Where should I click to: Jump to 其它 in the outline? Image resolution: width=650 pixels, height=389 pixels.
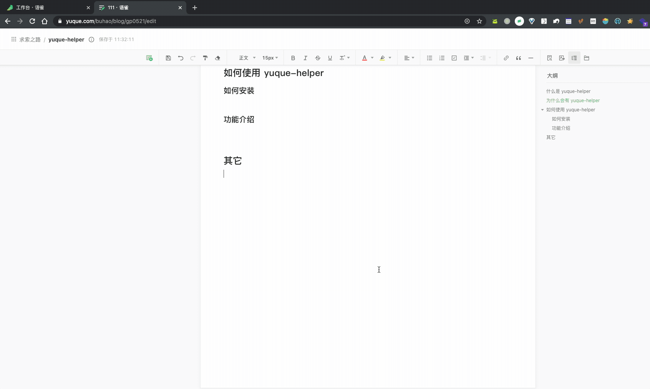pyautogui.click(x=551, y=137)
